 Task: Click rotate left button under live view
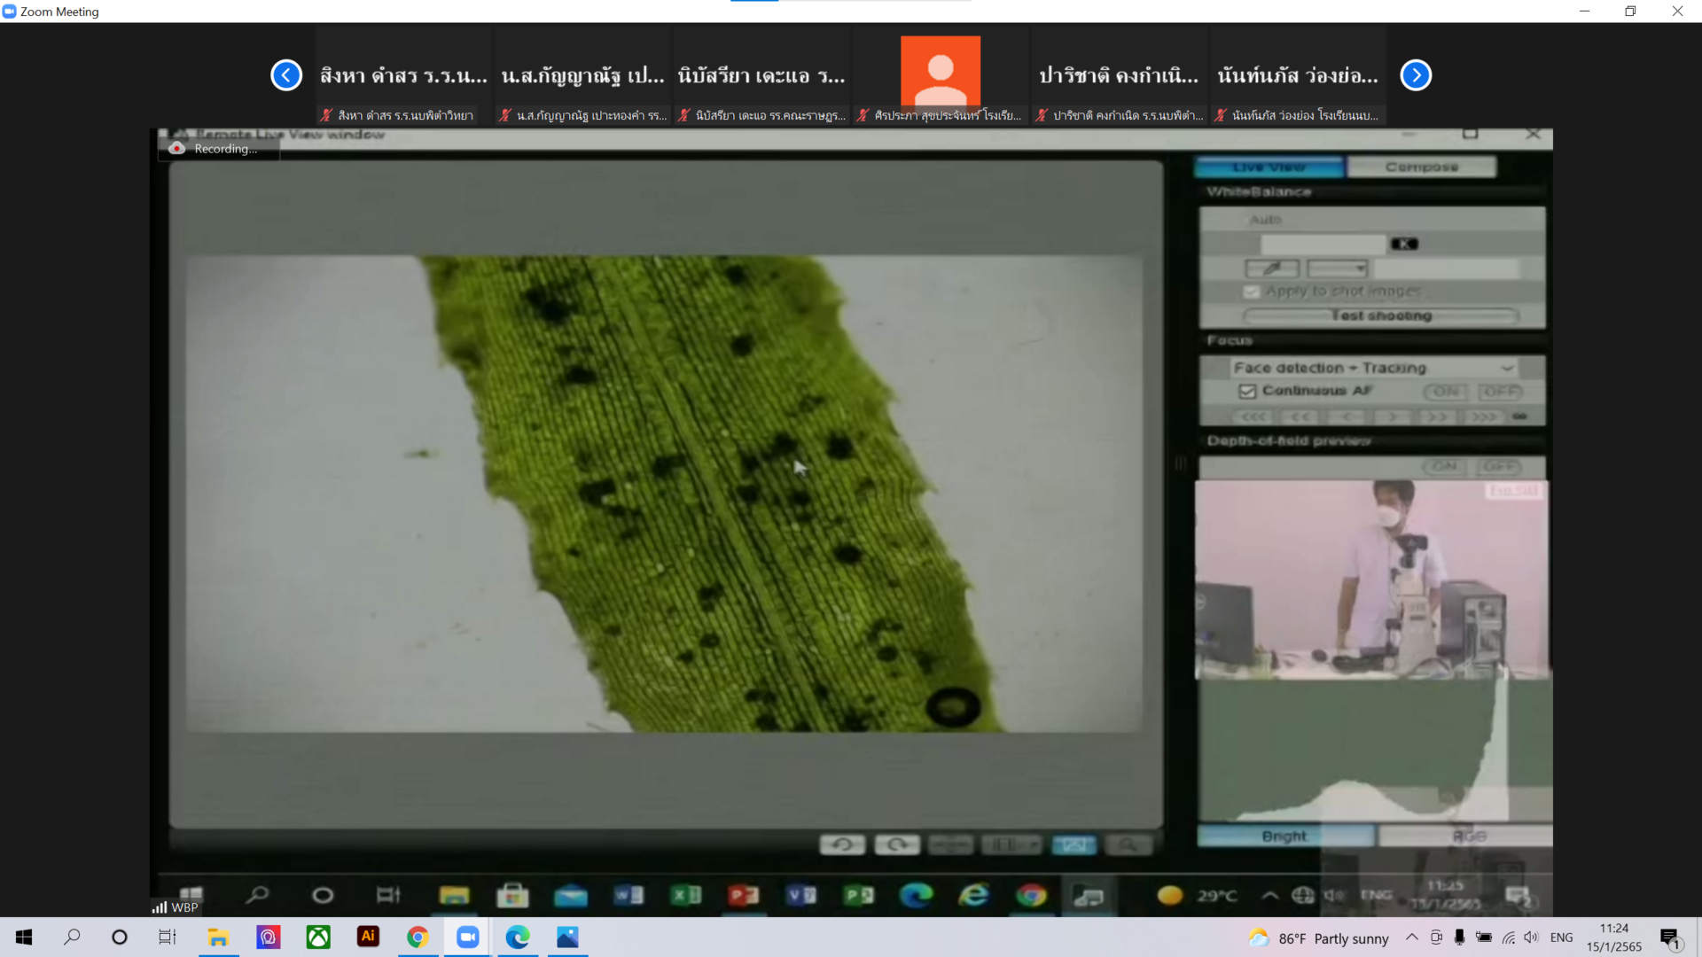click(x=842, y=844)
